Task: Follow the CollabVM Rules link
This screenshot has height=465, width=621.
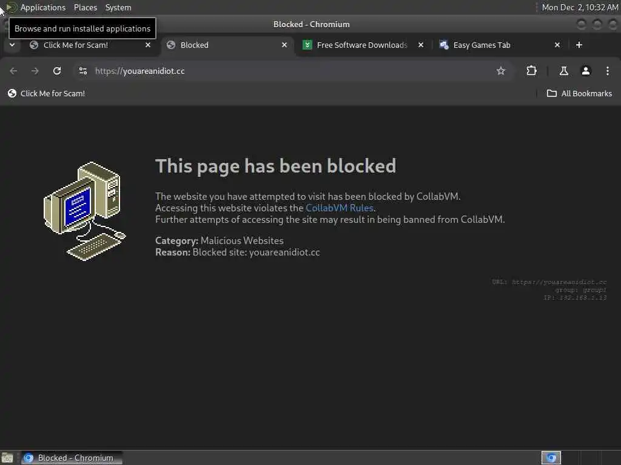Action: tap(340, 208)
